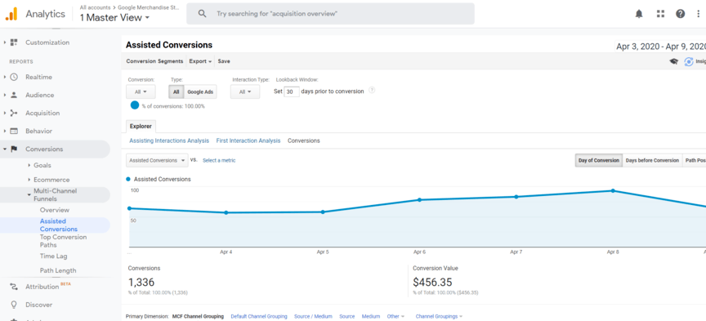Click the Audience person icon
The width and height of the screenshot is (706, 321).
[x=14, y=95]
